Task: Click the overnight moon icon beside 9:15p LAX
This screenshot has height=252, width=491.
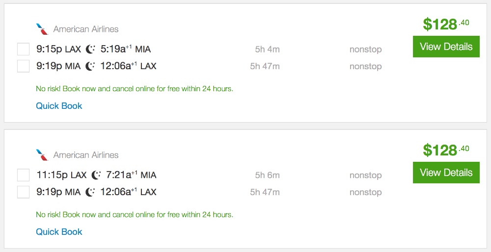Action: coord(90,49)
